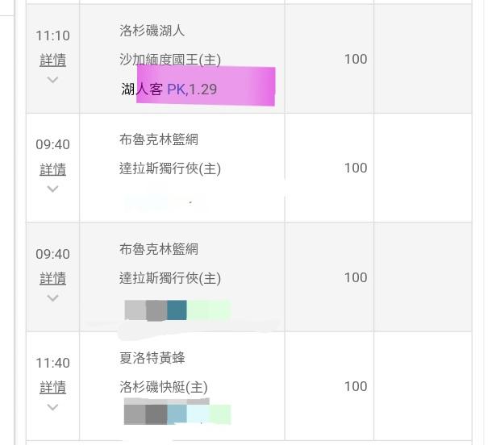Screen dimensions: 500x445
Task: Expand chevron in the upper 09:40 row
Action: click(52, 189)
